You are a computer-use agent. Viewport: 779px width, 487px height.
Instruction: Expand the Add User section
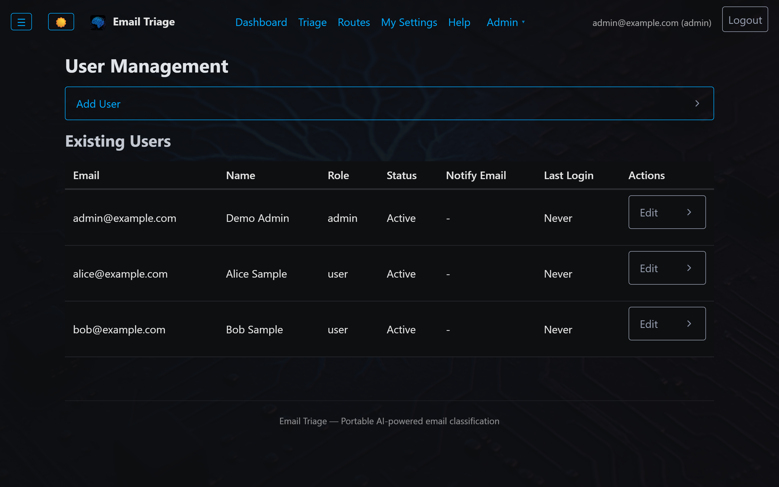(x=389, y=103)
